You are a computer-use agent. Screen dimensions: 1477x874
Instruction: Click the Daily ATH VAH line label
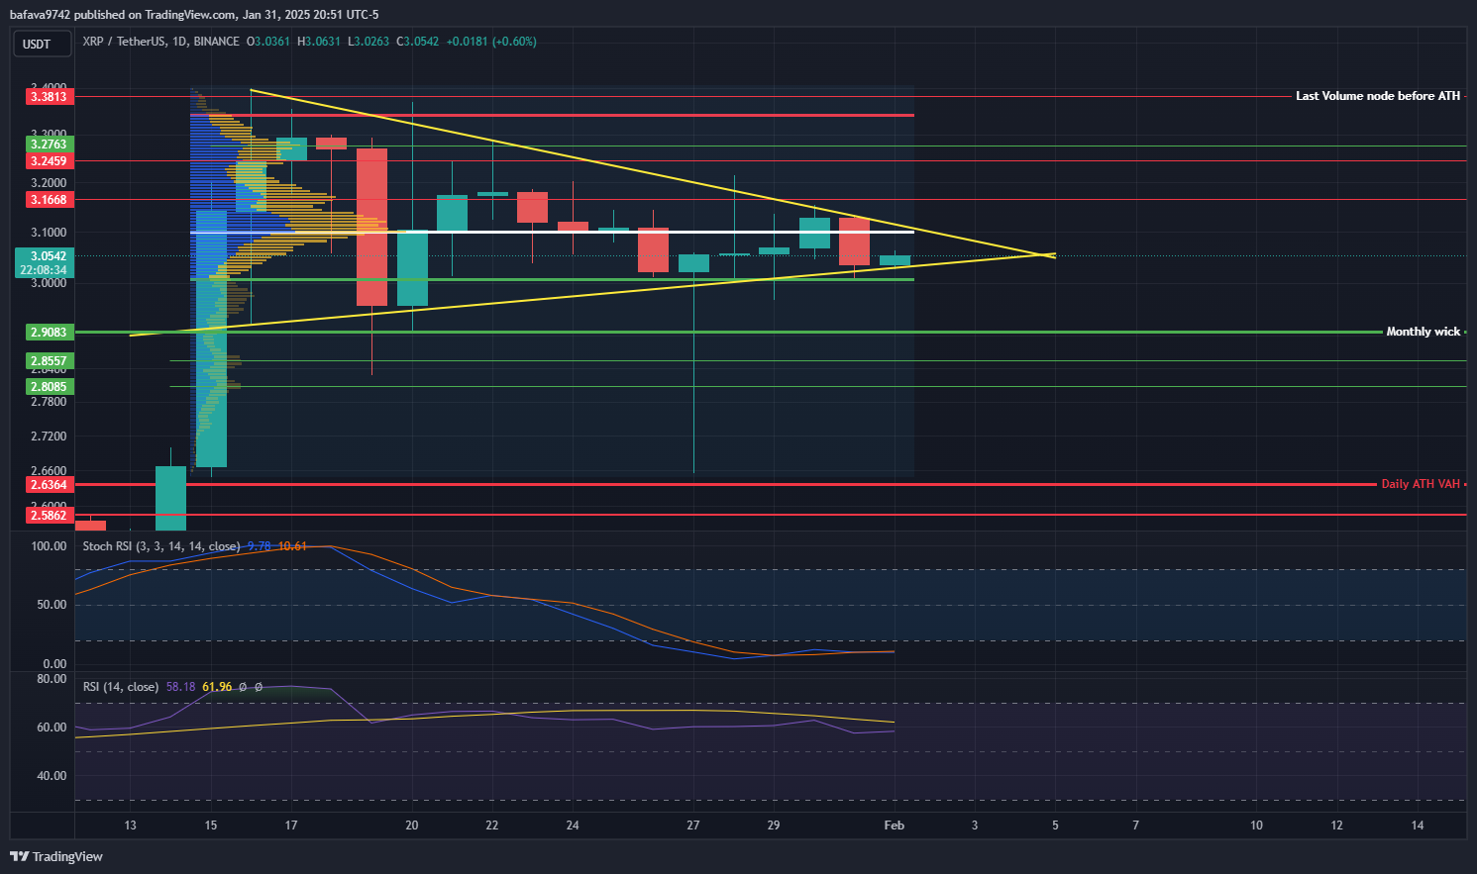pos(1421,484)
